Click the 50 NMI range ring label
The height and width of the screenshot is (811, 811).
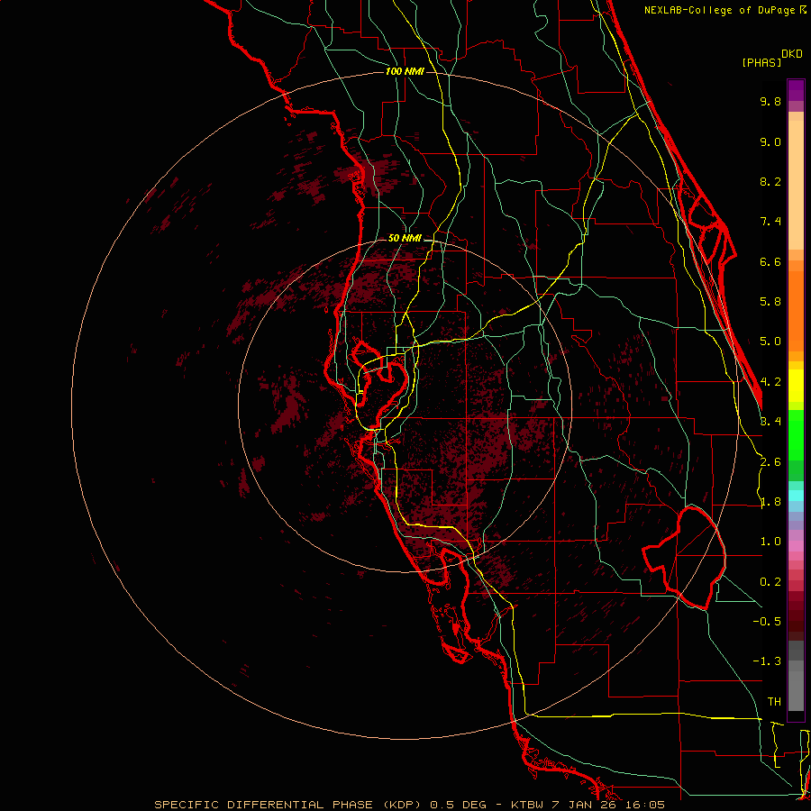405,238
